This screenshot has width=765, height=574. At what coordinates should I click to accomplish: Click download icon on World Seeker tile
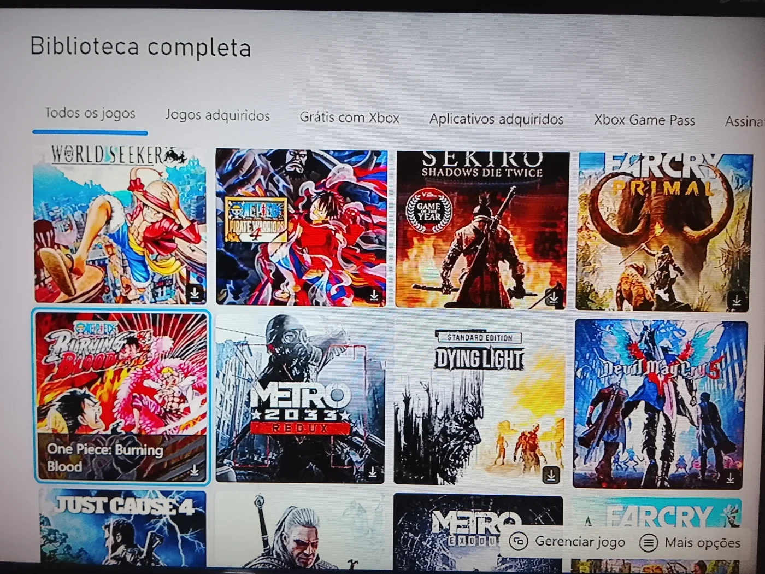click(x=195, y=293)
